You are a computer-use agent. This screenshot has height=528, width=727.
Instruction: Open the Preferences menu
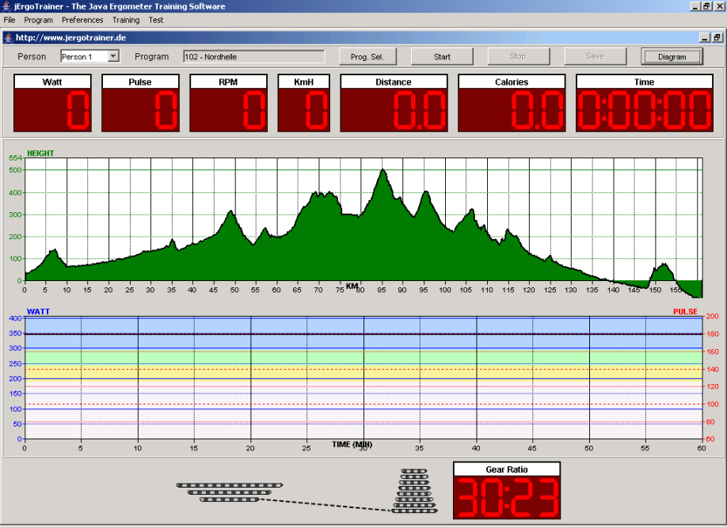82,20
